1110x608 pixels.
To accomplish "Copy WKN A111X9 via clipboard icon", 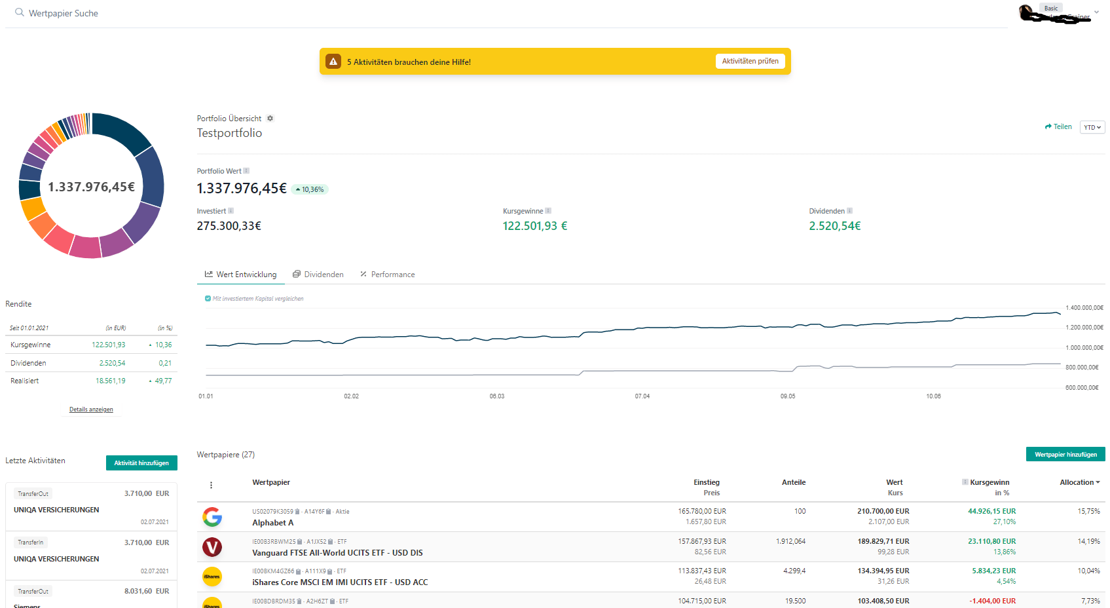I will [330, 571].
